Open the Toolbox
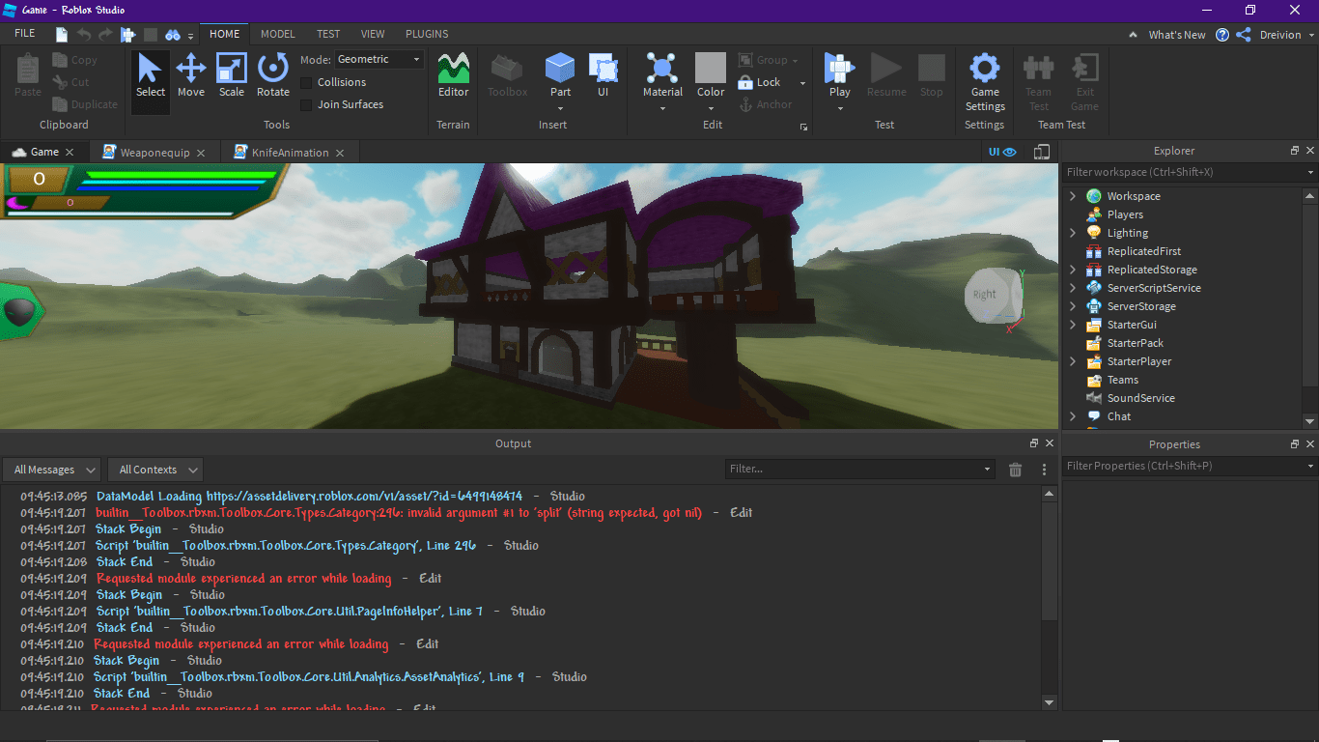Image resolution: width=1319 pixels, height=742 pixels. (506, 77)
